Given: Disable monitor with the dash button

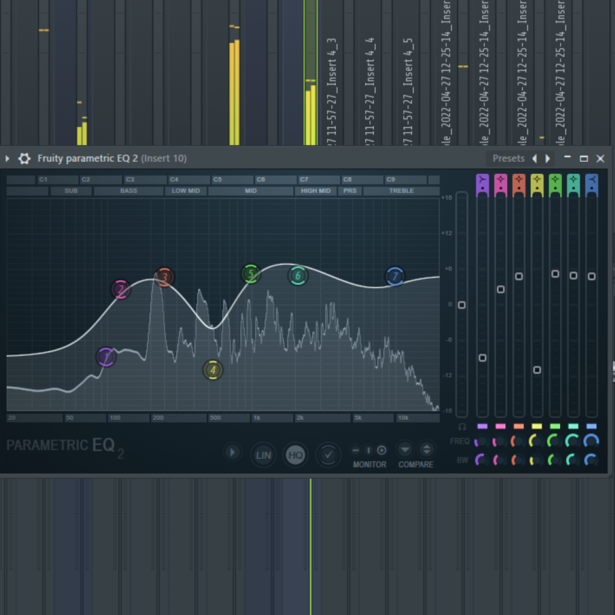Looking at the screenshot, I should 356,450.
